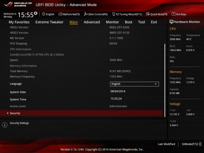Click the CPU Ratio 35x reading
Image resolution: width=204 pixels, height=153 pixels.
171,61
